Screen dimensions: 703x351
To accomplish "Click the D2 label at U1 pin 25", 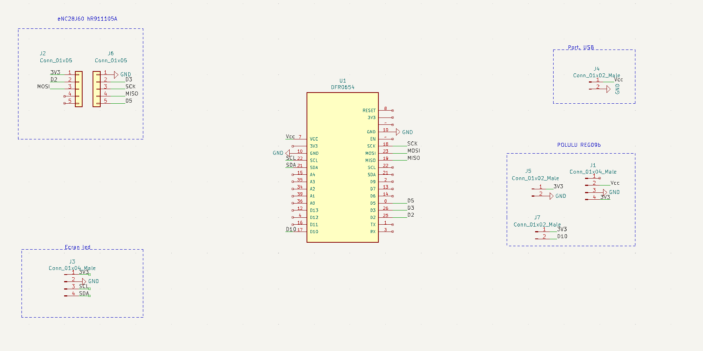I will pyautogui.click(x=411, y=215).
